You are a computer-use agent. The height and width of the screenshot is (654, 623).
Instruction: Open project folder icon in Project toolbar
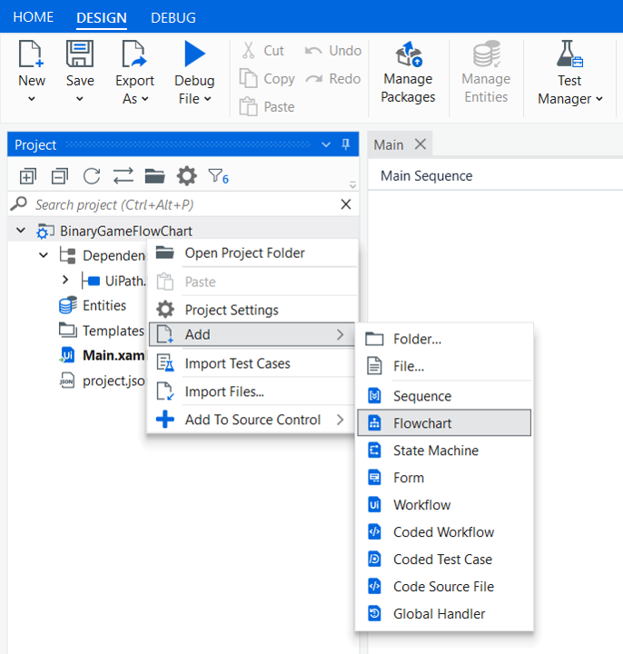[x=154, y=176]
